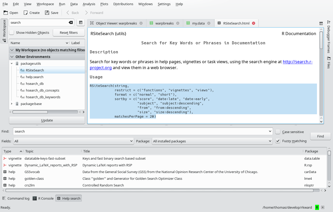
Task: Open the Files side panel
Action: pyautogui.click(x=329, y=62)
